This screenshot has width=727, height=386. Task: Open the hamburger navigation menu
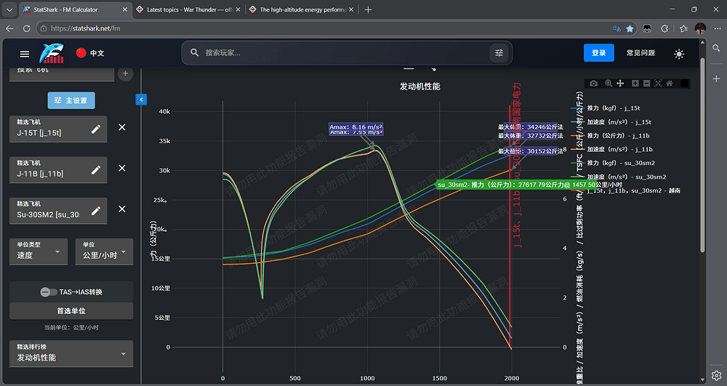tap(25, 53)
